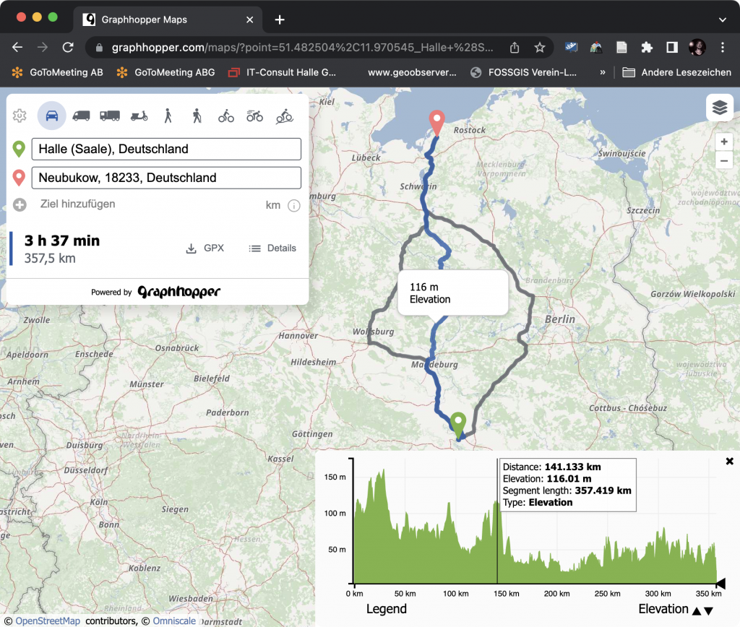Zoom in using the map plus control
This screenshot has height=627, width=740.
(x=724, y=142)
